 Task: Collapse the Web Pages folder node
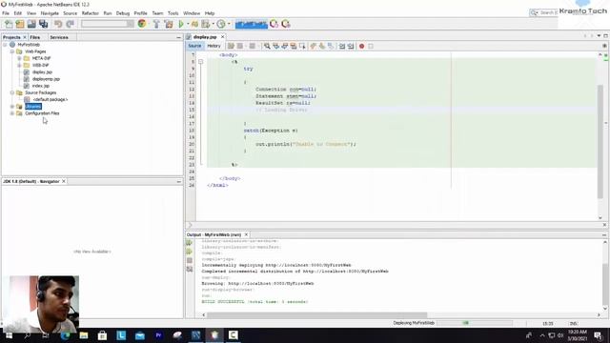(x=12, y=51)
